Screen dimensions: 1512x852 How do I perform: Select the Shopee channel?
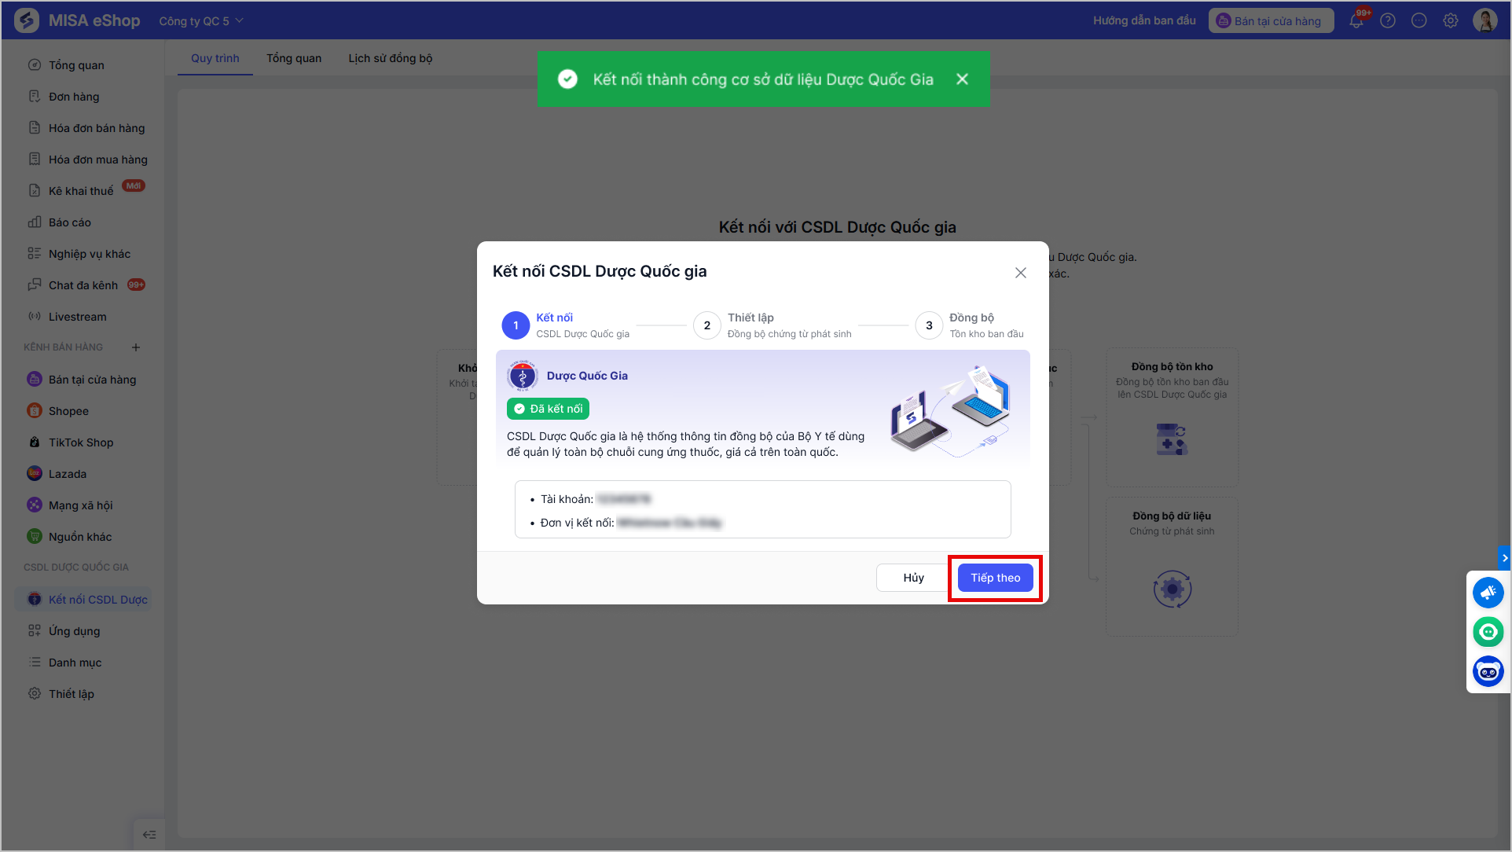click(68, 411)
